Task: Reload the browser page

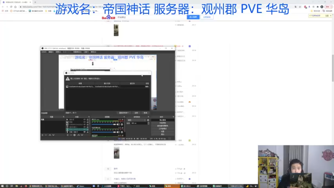Action: [x=11, y=7]
